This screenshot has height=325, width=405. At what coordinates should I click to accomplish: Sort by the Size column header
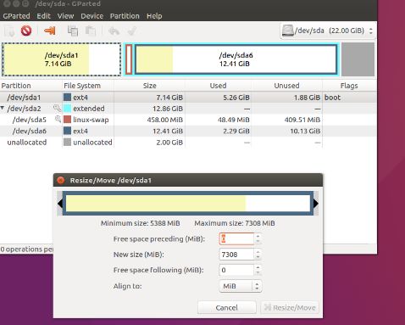point(150,86)
